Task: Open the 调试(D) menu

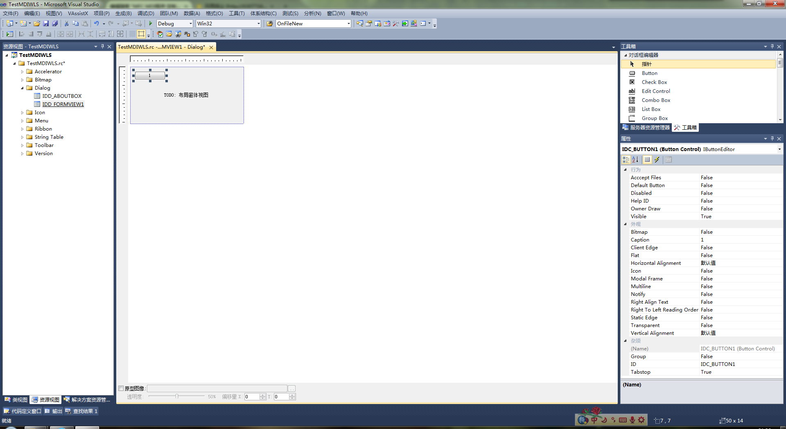Action: click(x=146, y=14)
